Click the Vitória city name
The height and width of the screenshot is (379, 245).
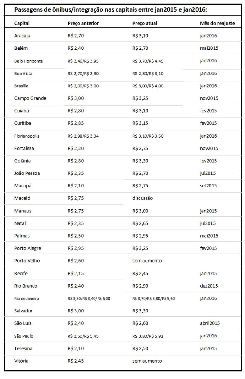(x=21, y=361)
